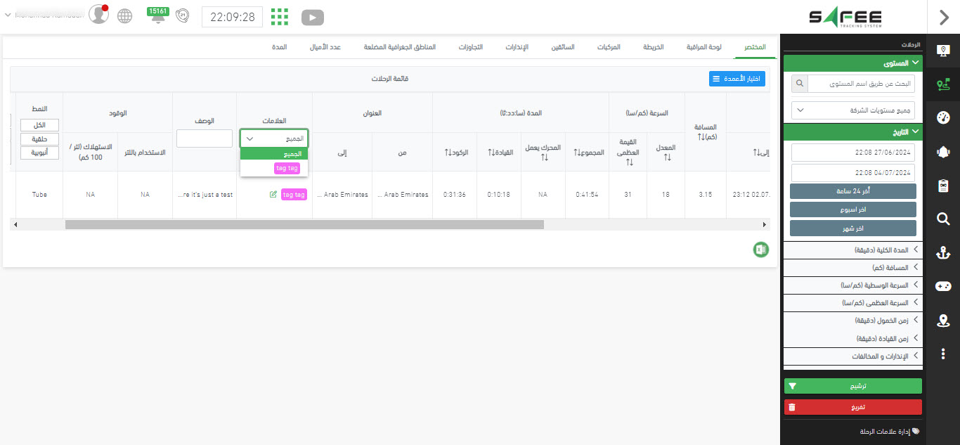
Task: Switch to the 'الخريطة' tab
Action: 654,47
